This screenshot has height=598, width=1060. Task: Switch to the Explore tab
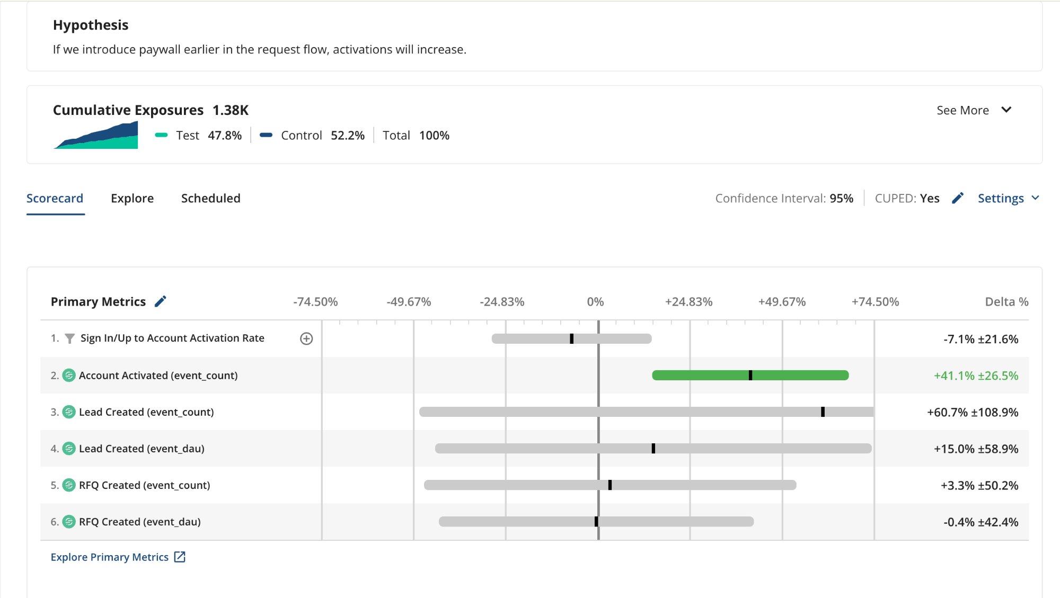pos(132,198)
